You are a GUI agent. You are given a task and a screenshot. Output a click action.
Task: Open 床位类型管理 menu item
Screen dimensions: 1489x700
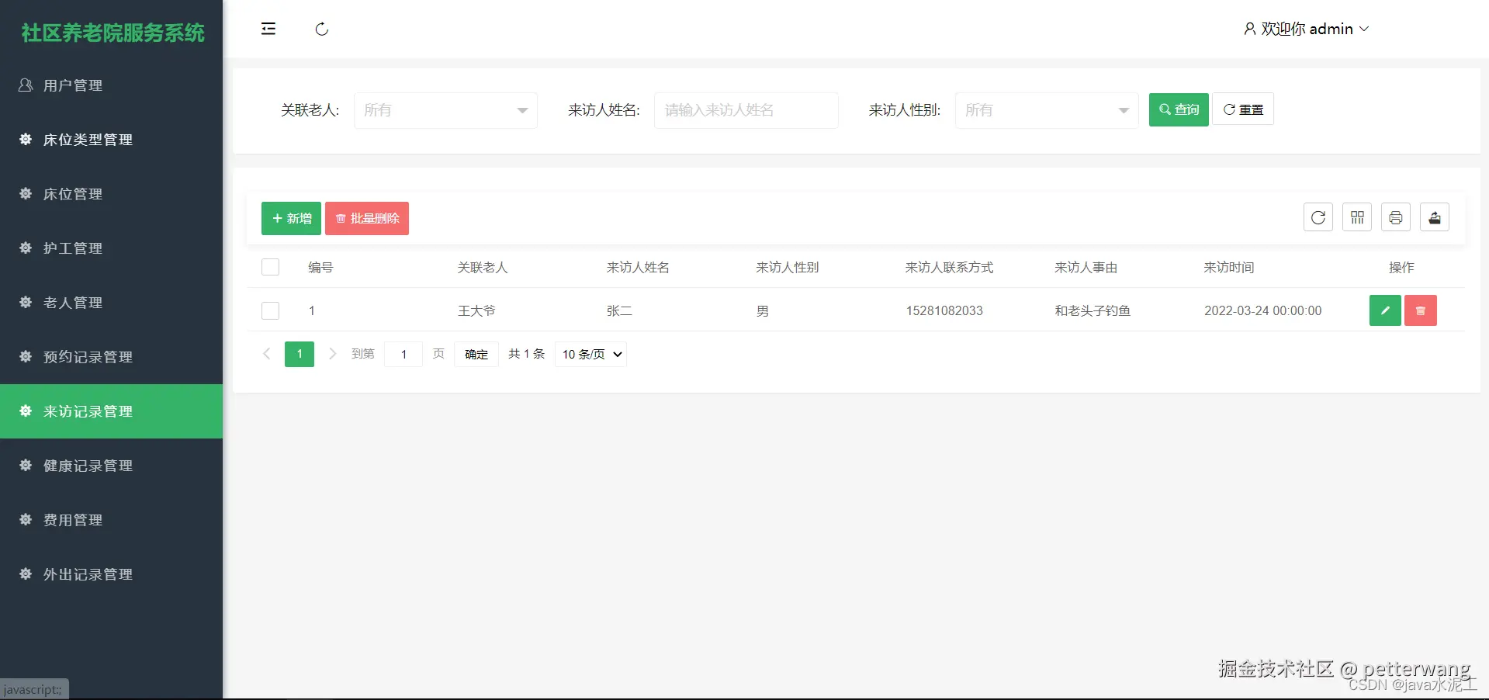point(111,140)
